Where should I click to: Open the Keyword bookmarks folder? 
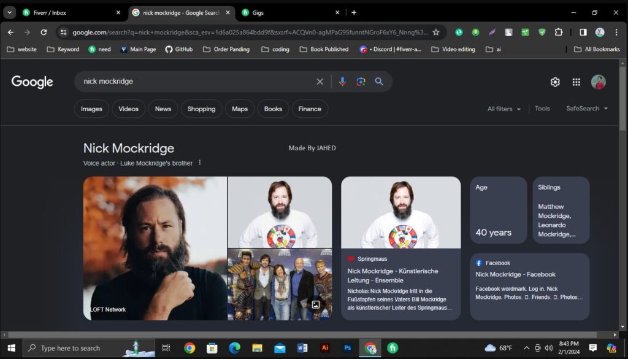pos(63,49)
